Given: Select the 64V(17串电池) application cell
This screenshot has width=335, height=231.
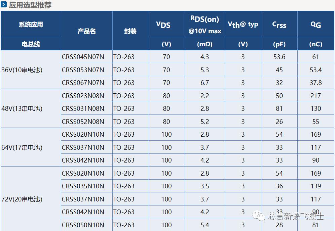Looking at the screenshot, I should pos(31,147).
